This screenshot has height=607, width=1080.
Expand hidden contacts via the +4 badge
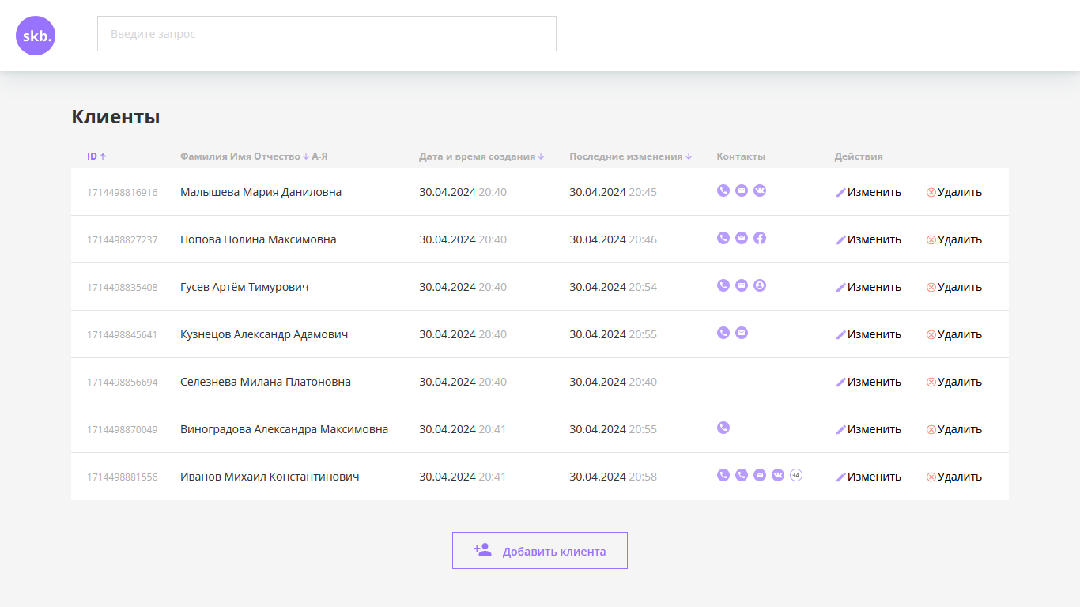pyautogui.click(x=796, y=475)
